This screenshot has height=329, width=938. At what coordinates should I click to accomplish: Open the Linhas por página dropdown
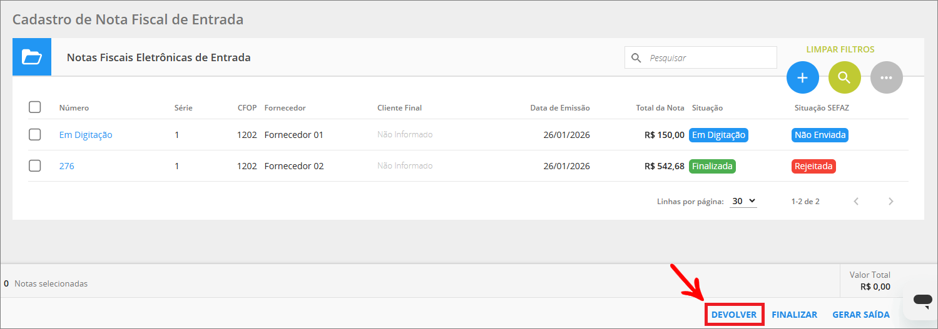[743, 202]
